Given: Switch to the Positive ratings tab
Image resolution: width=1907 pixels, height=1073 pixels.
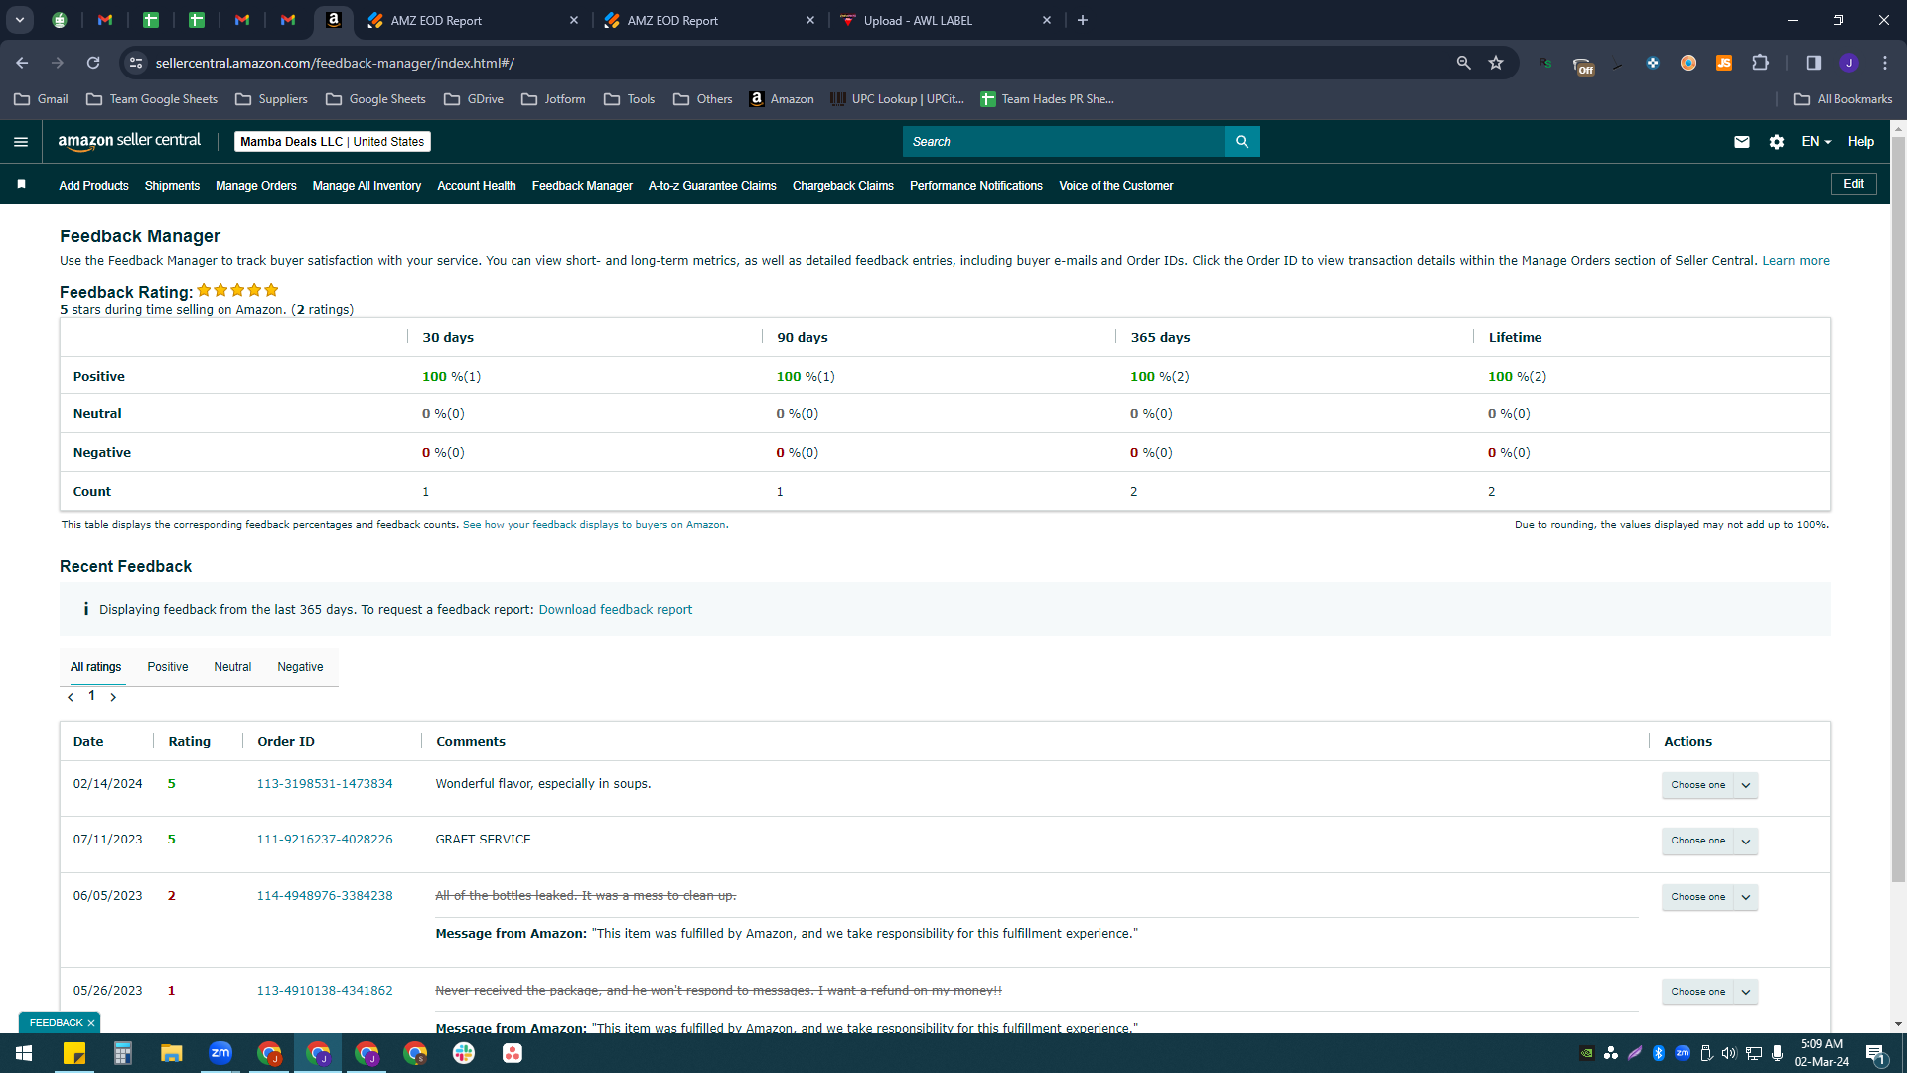Looking at the screenshot, I should pos(168,667).
